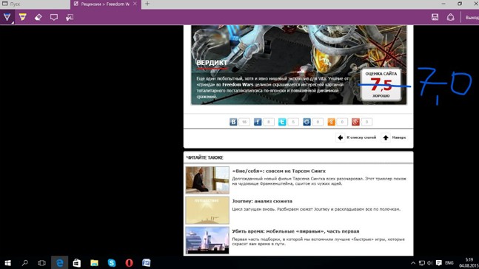The image size is (479, 269).
Task: Close the Рецензии Freedom tab
Action: click(x=135, y=4)
